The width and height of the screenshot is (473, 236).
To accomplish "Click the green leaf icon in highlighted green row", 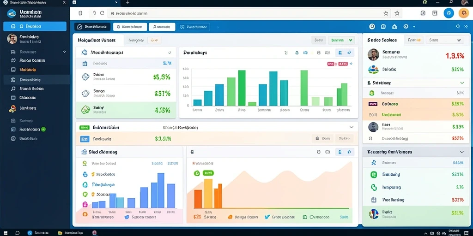I will 85,110.
